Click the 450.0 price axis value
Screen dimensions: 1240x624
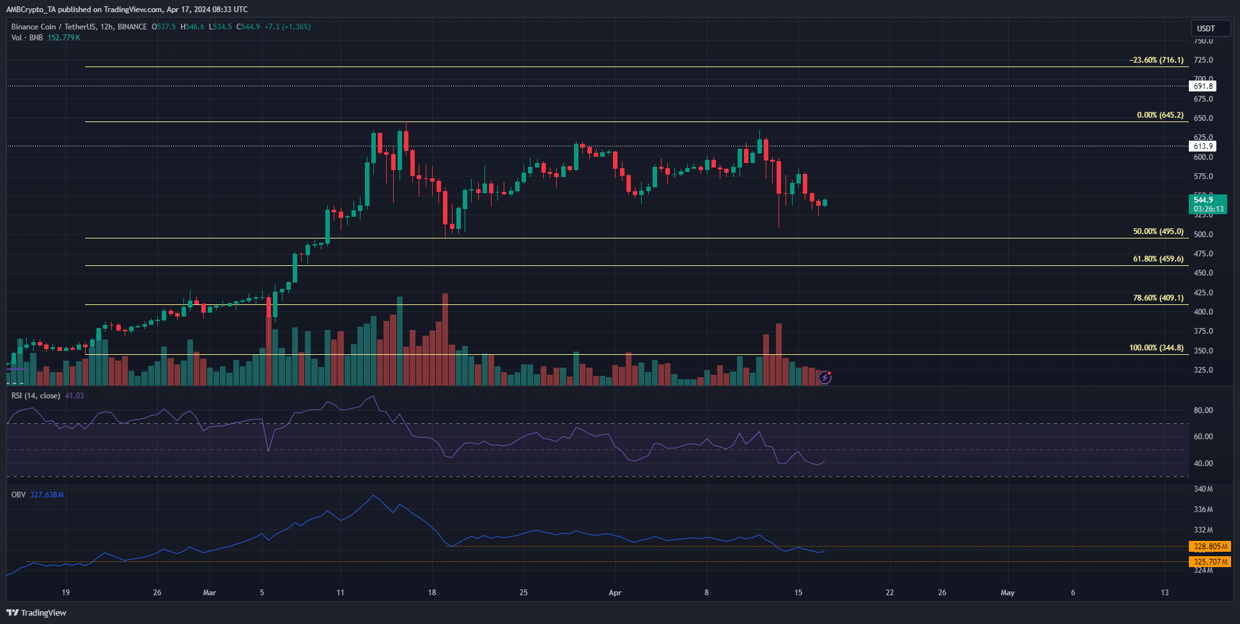tap(1203, 273)
